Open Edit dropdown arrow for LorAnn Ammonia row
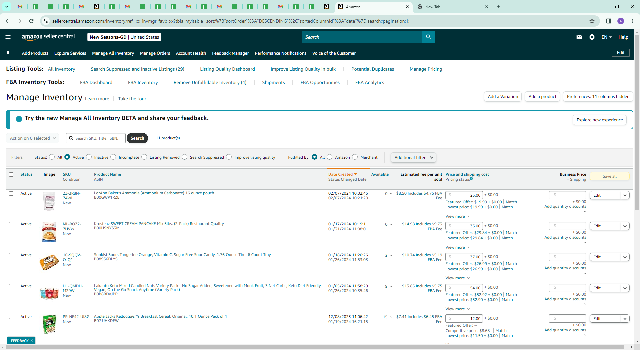 coord(625,195)
